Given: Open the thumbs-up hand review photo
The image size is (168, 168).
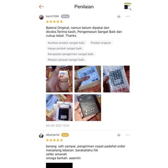Looking at the screenshot, I should pos(59,79).
